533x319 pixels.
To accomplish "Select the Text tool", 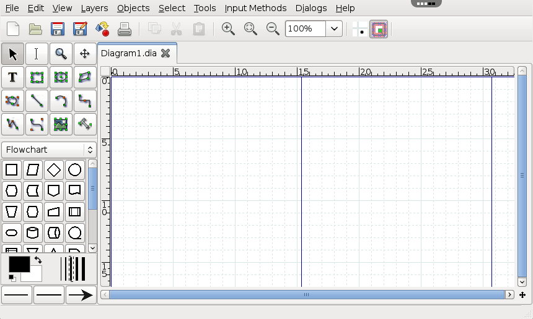I will (12, 77).
